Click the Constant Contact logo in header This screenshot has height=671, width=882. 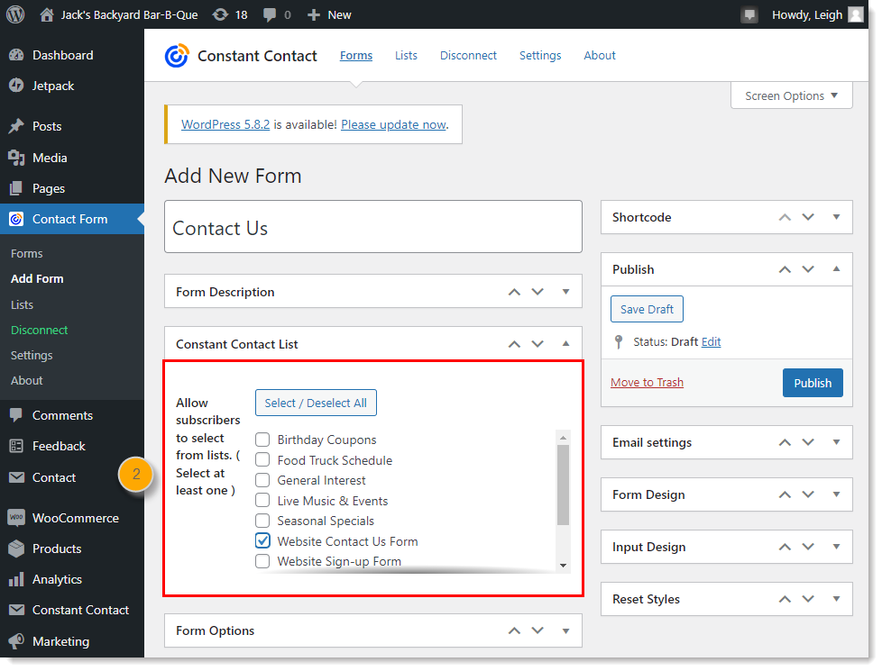177,56
